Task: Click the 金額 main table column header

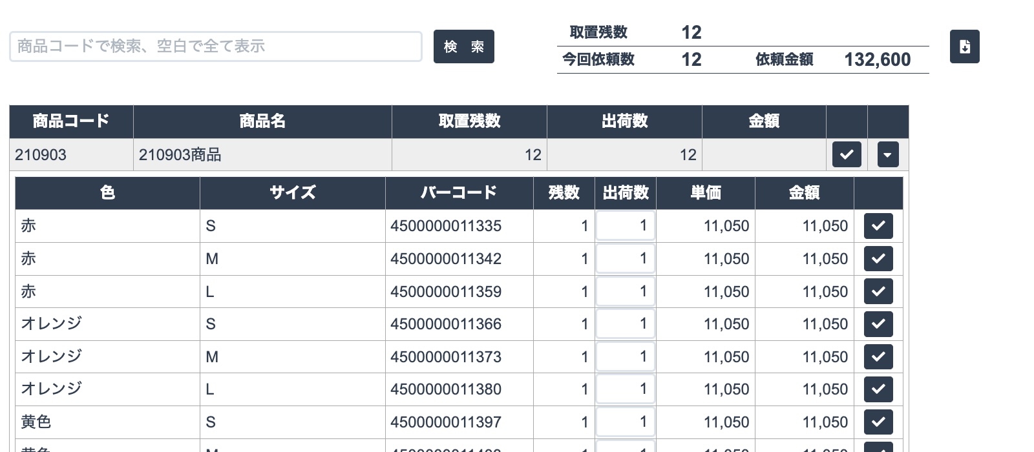Action: (x=764, y=121)
